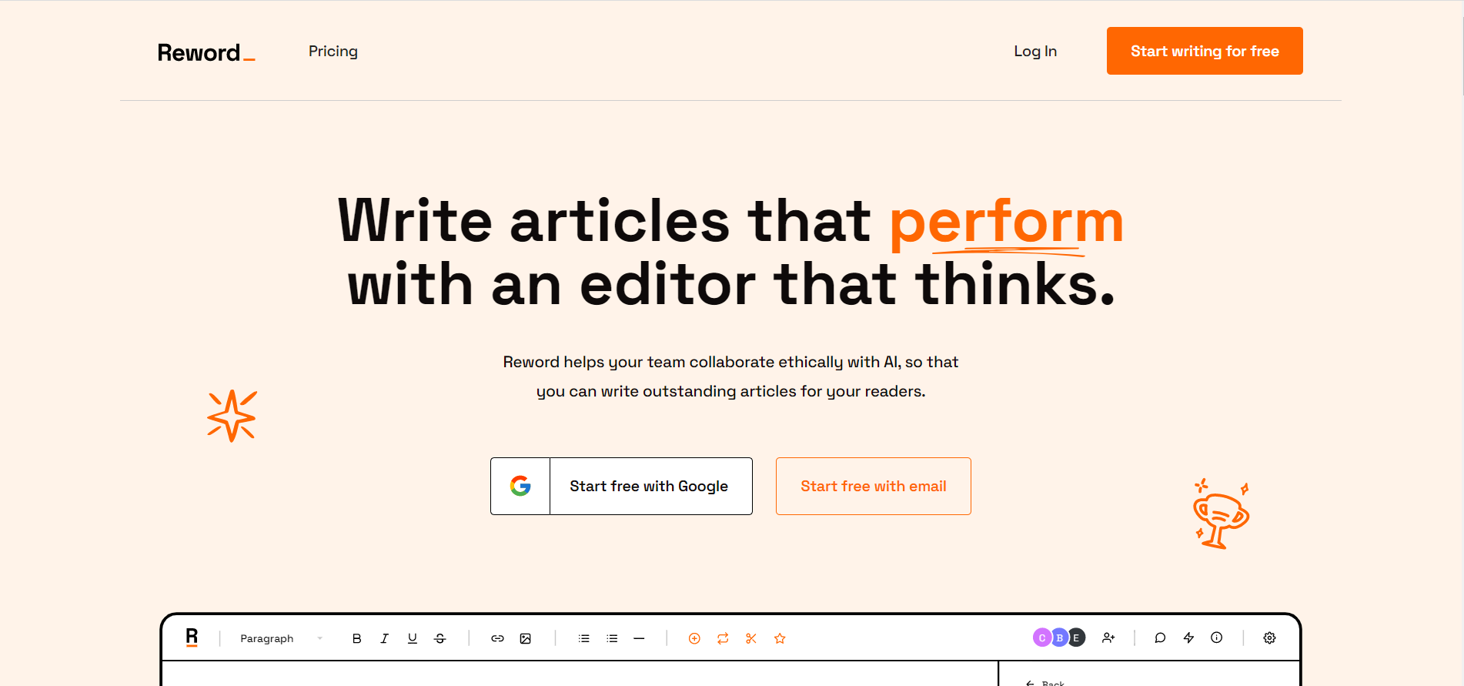Click the purple C collaborator avatar
The image size is (1464, 686).
[1041, 637]
